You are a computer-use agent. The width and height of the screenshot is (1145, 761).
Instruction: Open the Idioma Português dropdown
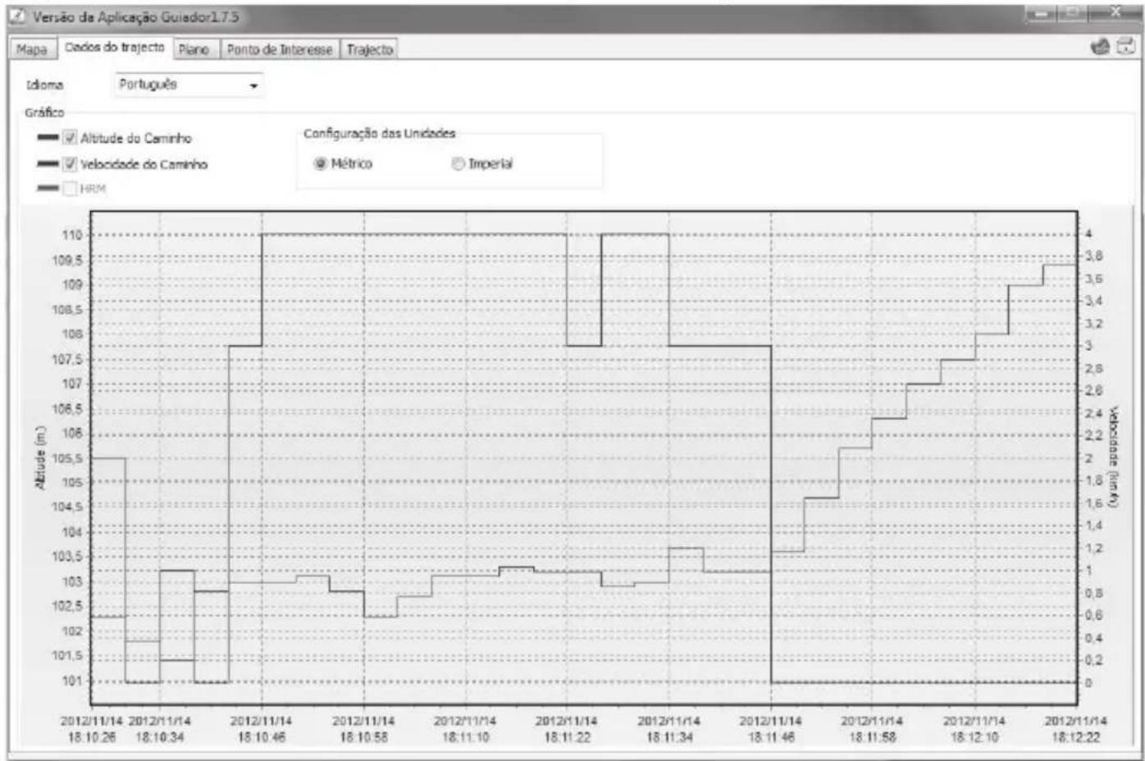point(189,84)
